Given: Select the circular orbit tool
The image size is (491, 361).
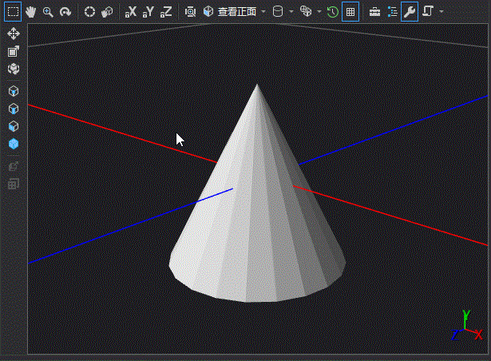Looking at the screenshot, I should click(89, 12).
